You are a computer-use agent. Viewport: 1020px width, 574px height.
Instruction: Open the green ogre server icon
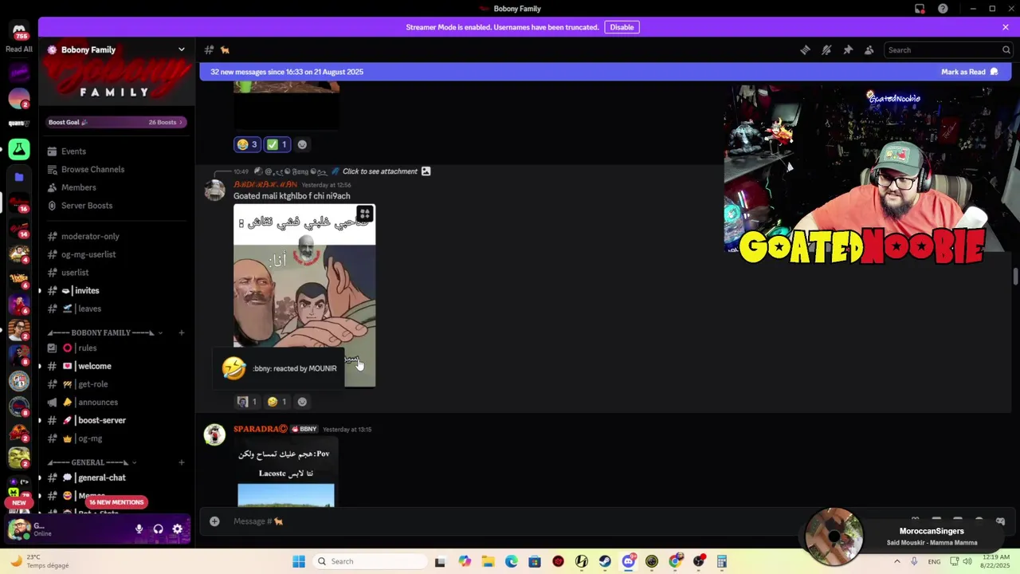click(x=19, y=458)
